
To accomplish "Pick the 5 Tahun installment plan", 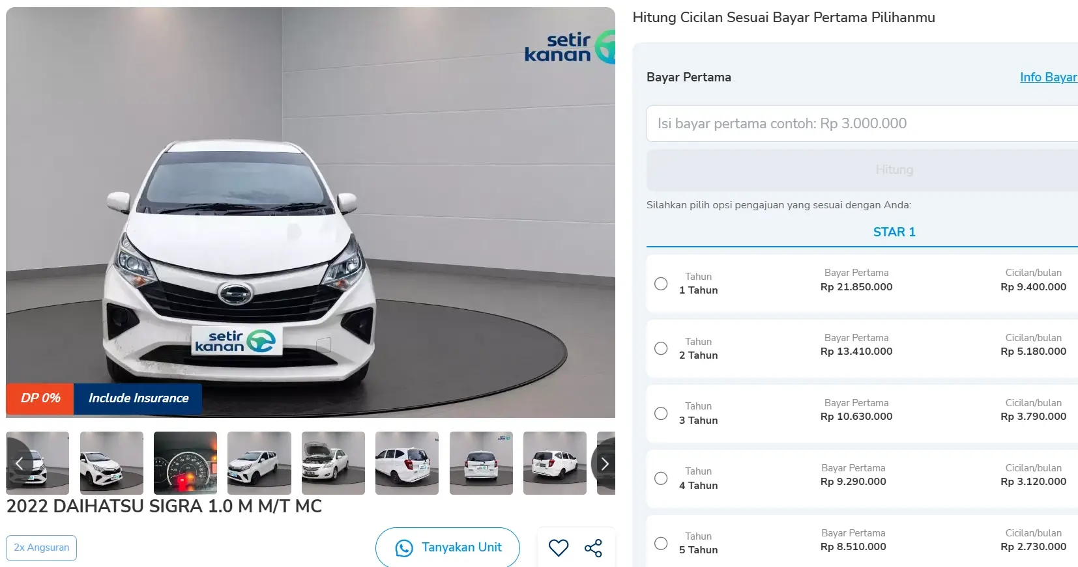I will 661,544.
